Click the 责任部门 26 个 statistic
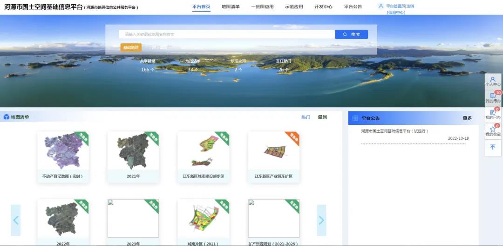The image size is (503, 246). [283, 65]
